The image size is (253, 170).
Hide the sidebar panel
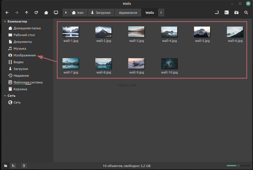pyautogui.click(x=24, y=166)
